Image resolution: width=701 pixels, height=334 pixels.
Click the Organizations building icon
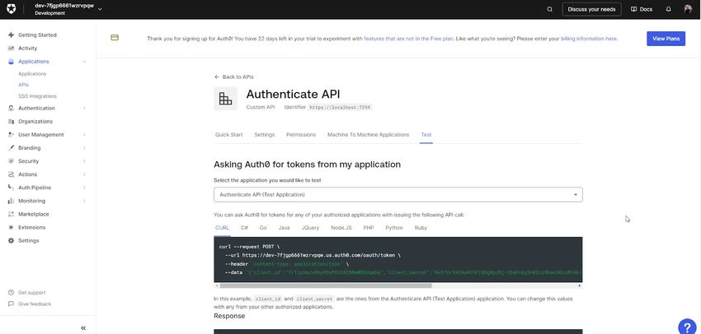tap(12, 121)
